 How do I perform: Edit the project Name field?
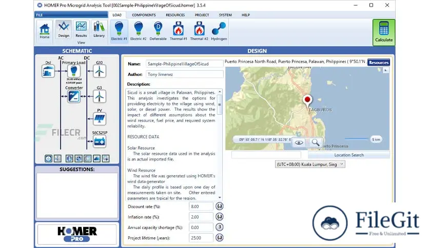(x=184, y=64)
